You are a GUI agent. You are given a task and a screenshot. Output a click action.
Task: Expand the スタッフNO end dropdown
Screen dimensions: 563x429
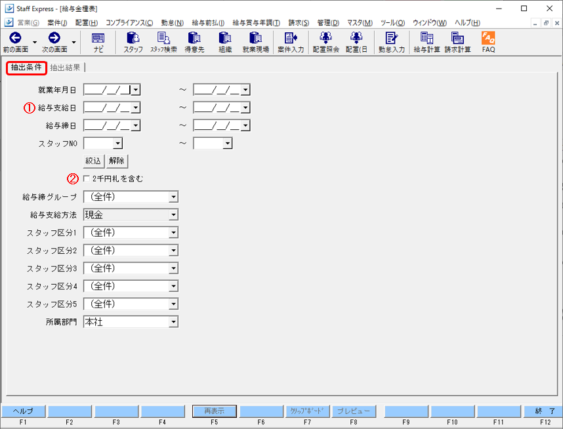(x=228, y=144)
